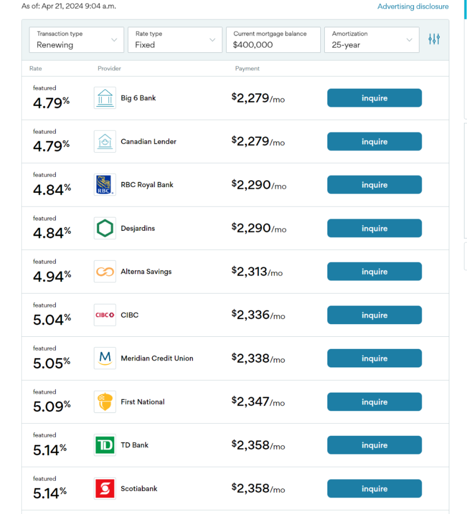
Task: Inquire about the Big 6 Bank rate
Action: pyautogui.click(x=374, y=98)
